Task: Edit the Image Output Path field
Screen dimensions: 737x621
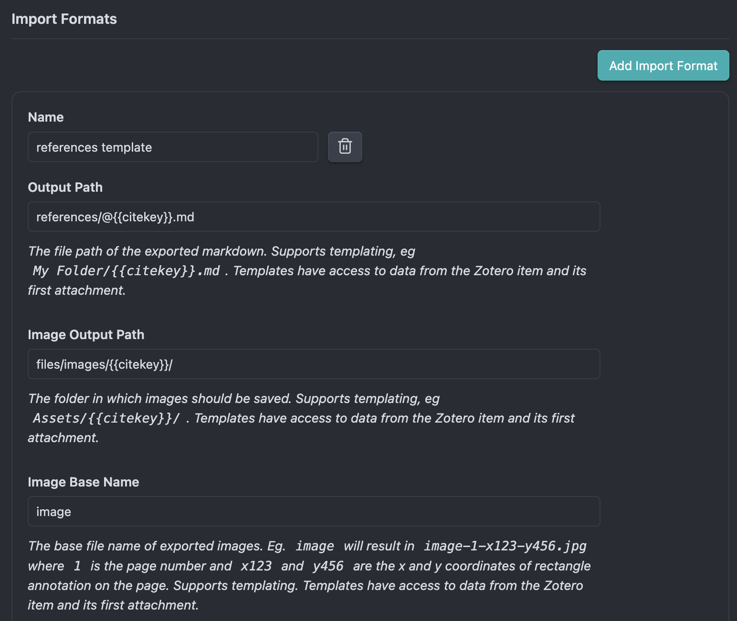Action: point(314,364)
